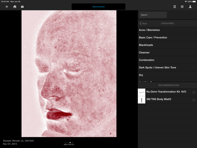
Task: Open Basic Care / Prevention category
Action: click(167, 38)
